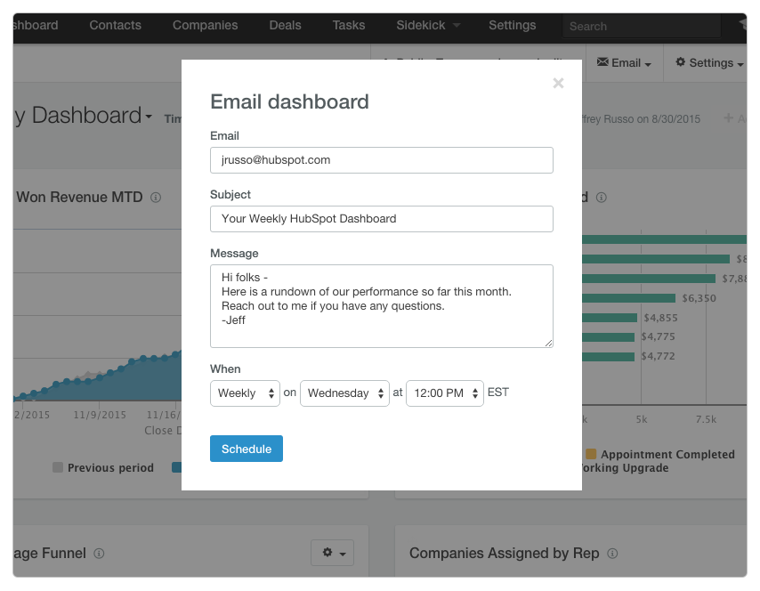Switch to the Tasks section
This screenshot has height=591, width=760.
point(348,26)
